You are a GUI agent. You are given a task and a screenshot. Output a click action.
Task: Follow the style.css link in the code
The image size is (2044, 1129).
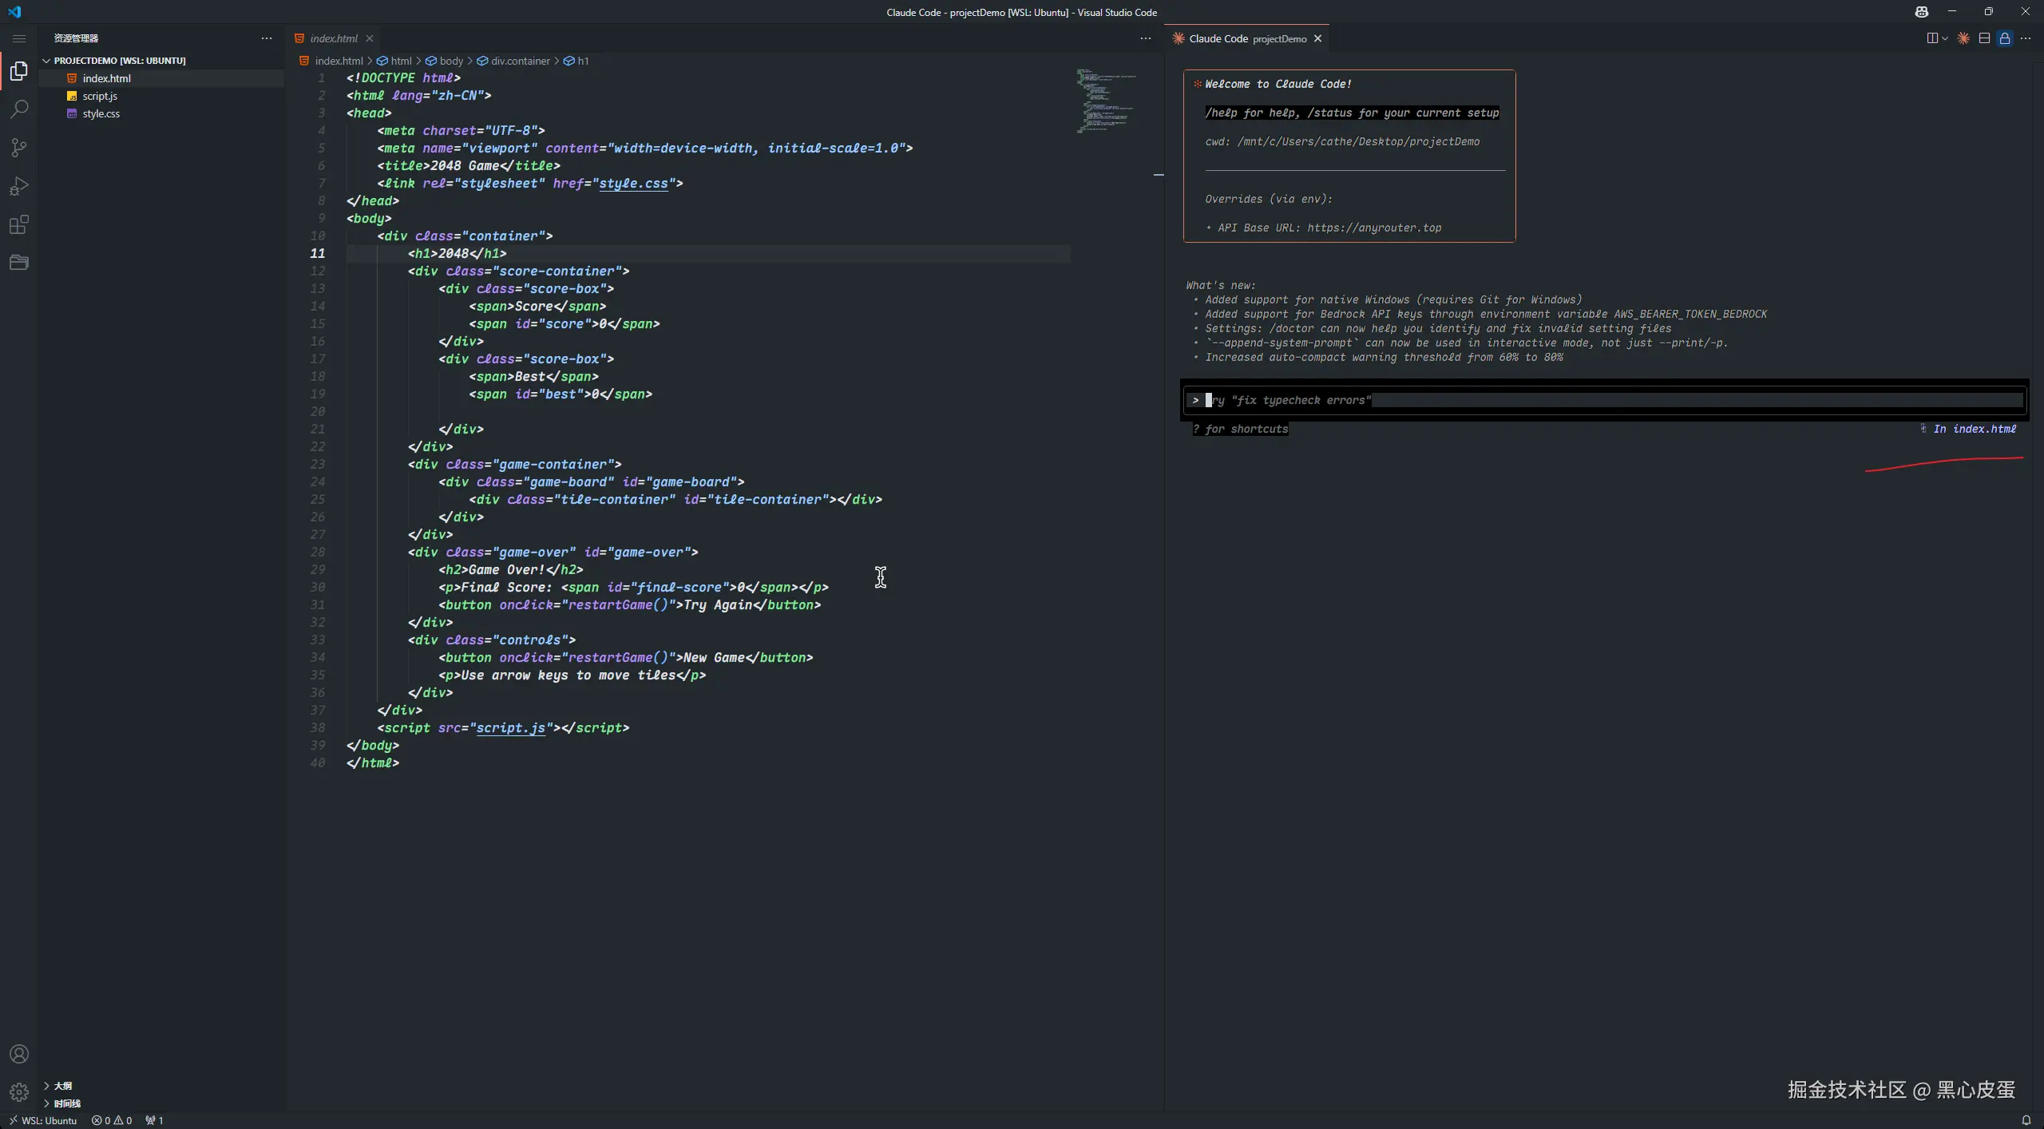click(633, 184)
